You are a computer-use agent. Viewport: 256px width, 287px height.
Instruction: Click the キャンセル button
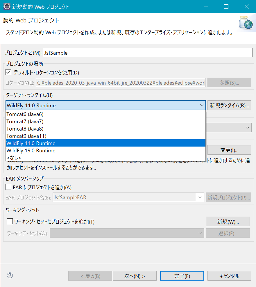[229, 276]
